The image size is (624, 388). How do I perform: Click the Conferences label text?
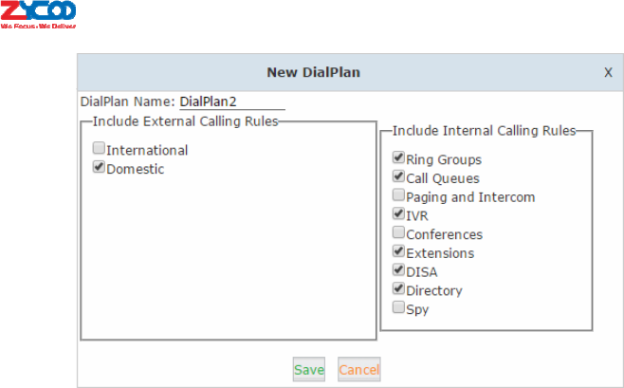click(x=444, y=234)
